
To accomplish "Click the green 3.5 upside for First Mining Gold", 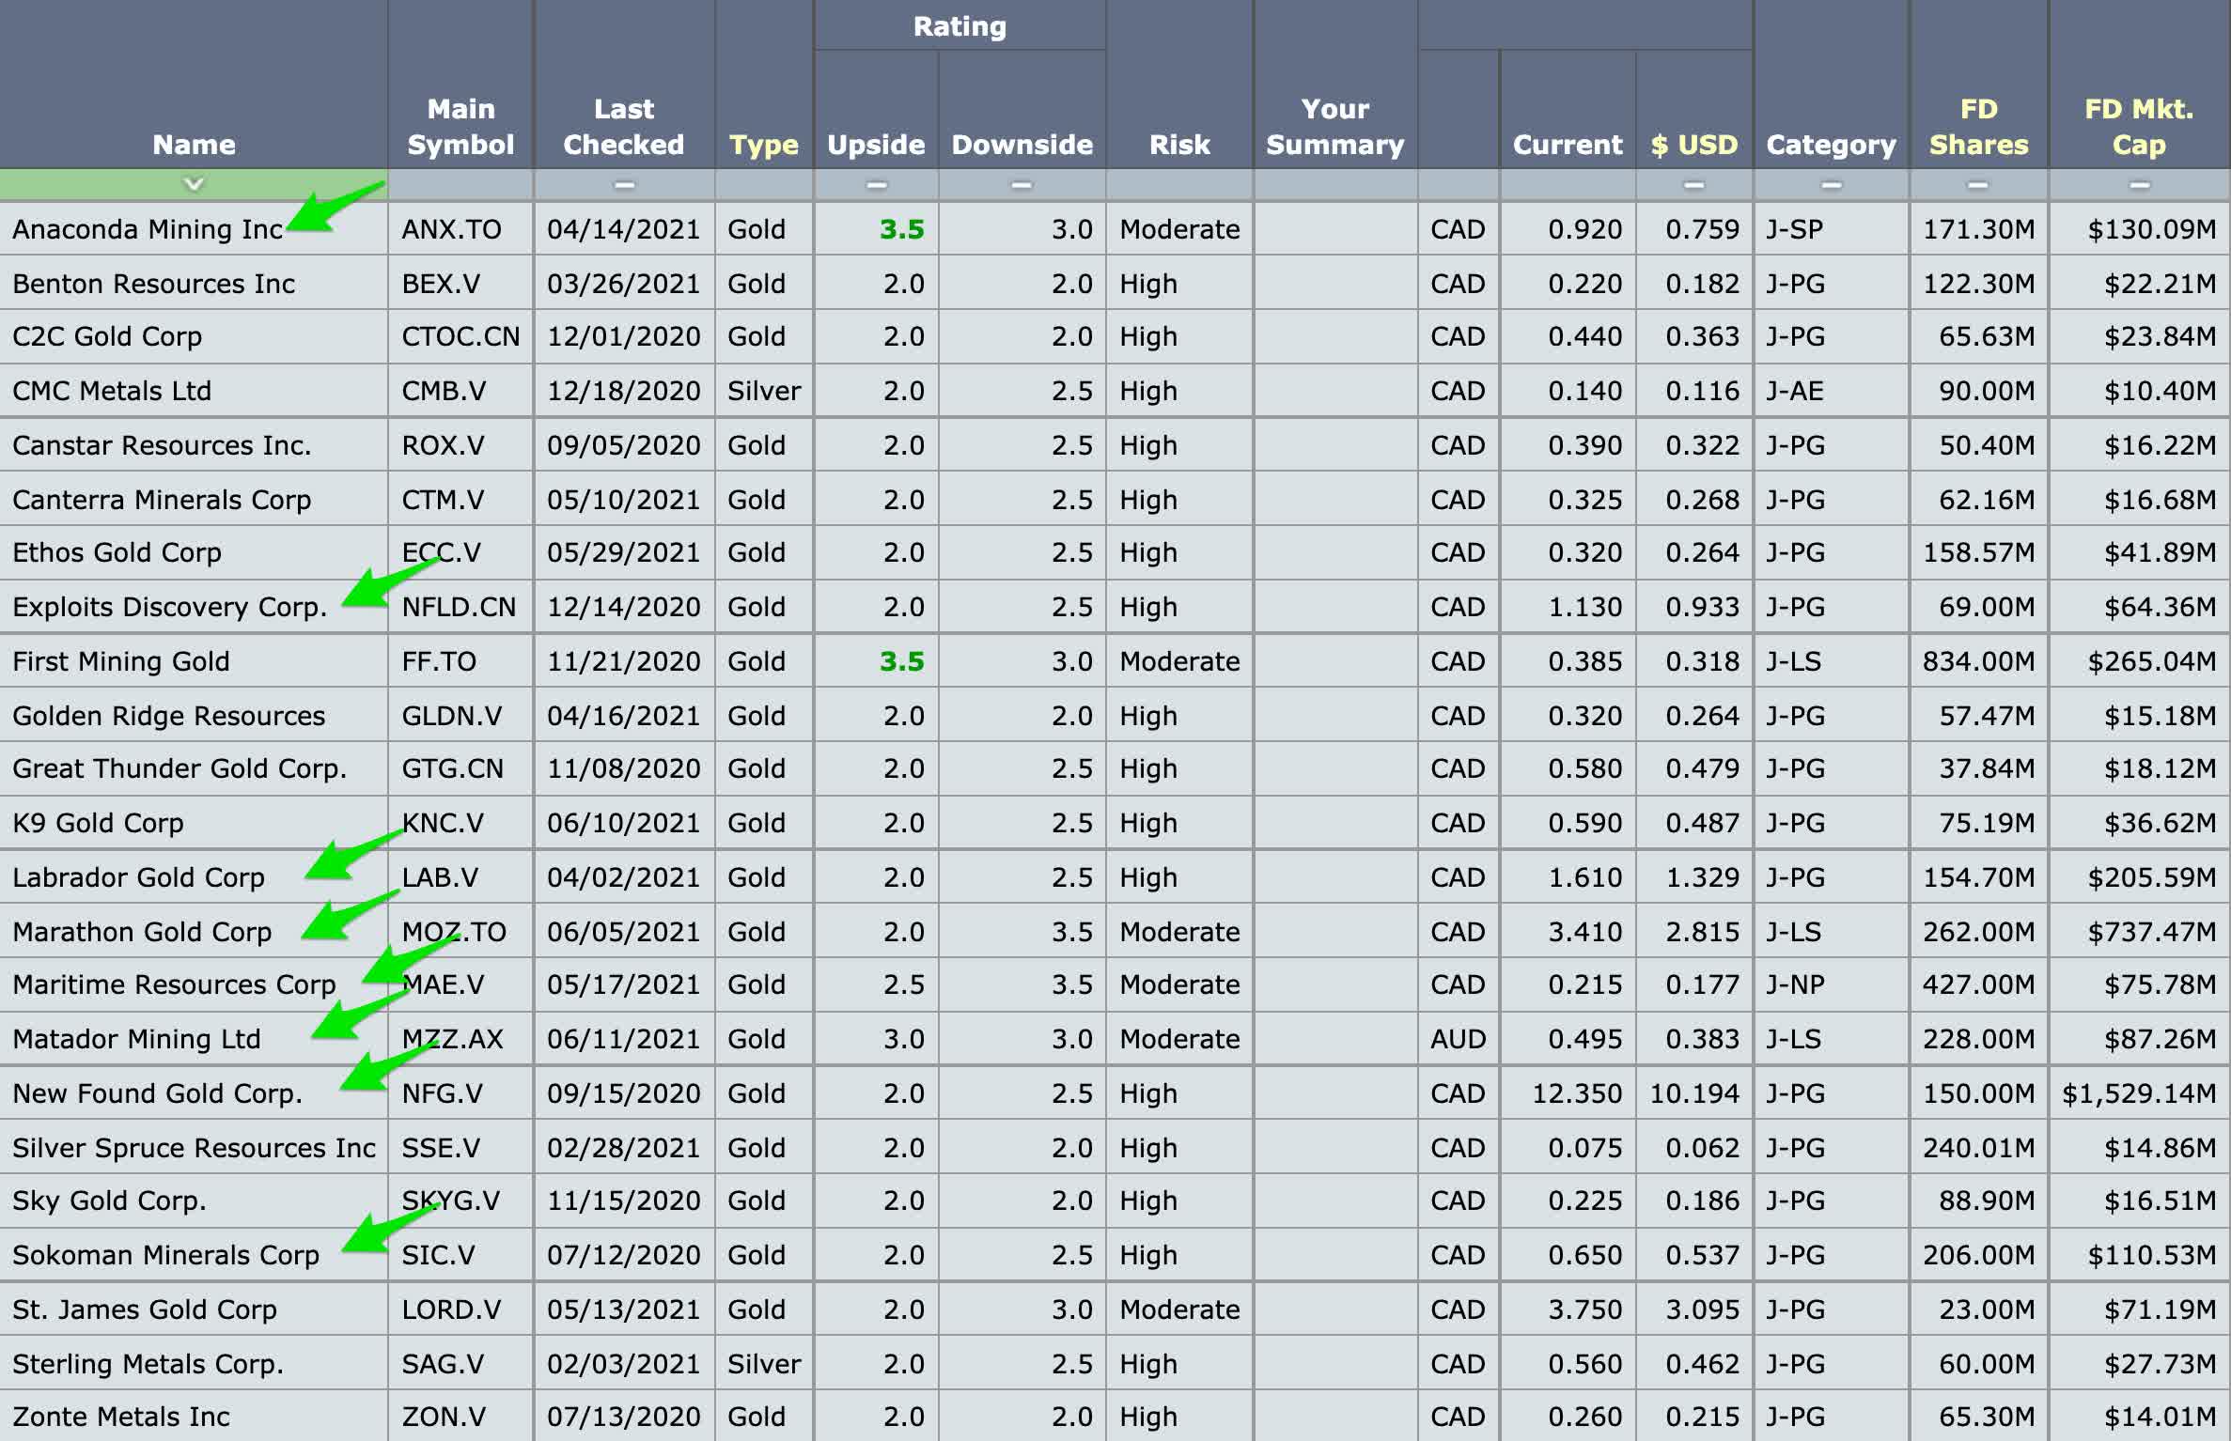I will [901, 661].
